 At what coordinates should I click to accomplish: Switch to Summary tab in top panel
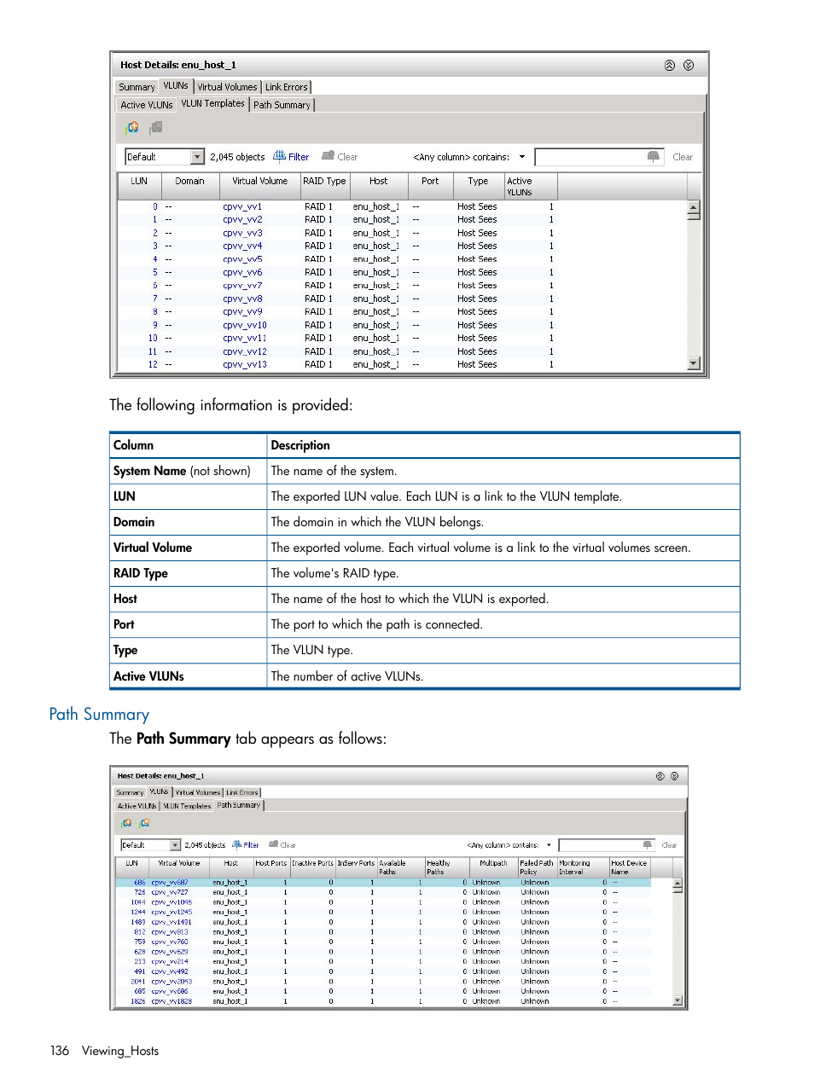pos(137,87)
